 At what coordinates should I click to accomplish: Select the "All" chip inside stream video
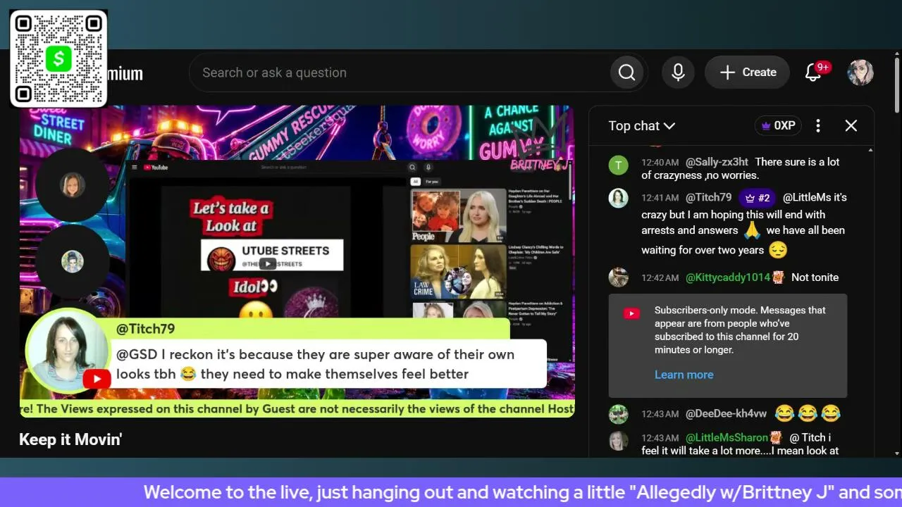pyautogui.click(x=415, y=182)
